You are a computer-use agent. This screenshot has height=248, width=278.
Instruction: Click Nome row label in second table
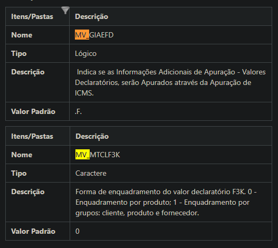coord(22,155)
